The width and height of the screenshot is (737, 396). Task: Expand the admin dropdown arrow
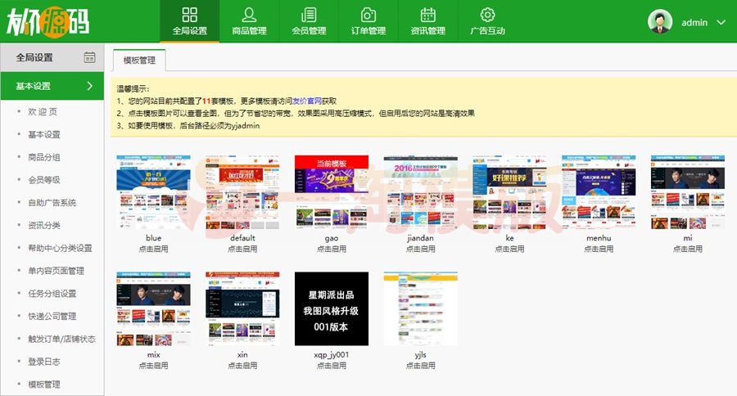coord(721,22)
